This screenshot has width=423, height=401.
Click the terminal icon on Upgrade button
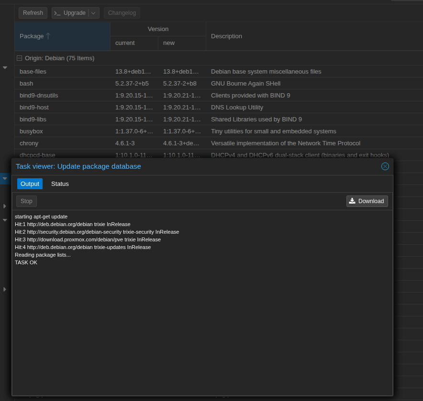pos(57,13)
